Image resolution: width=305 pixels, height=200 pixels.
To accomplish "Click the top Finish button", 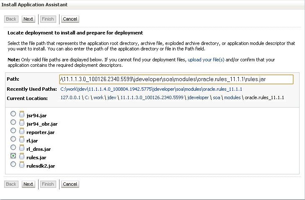I will click(48, 19).
